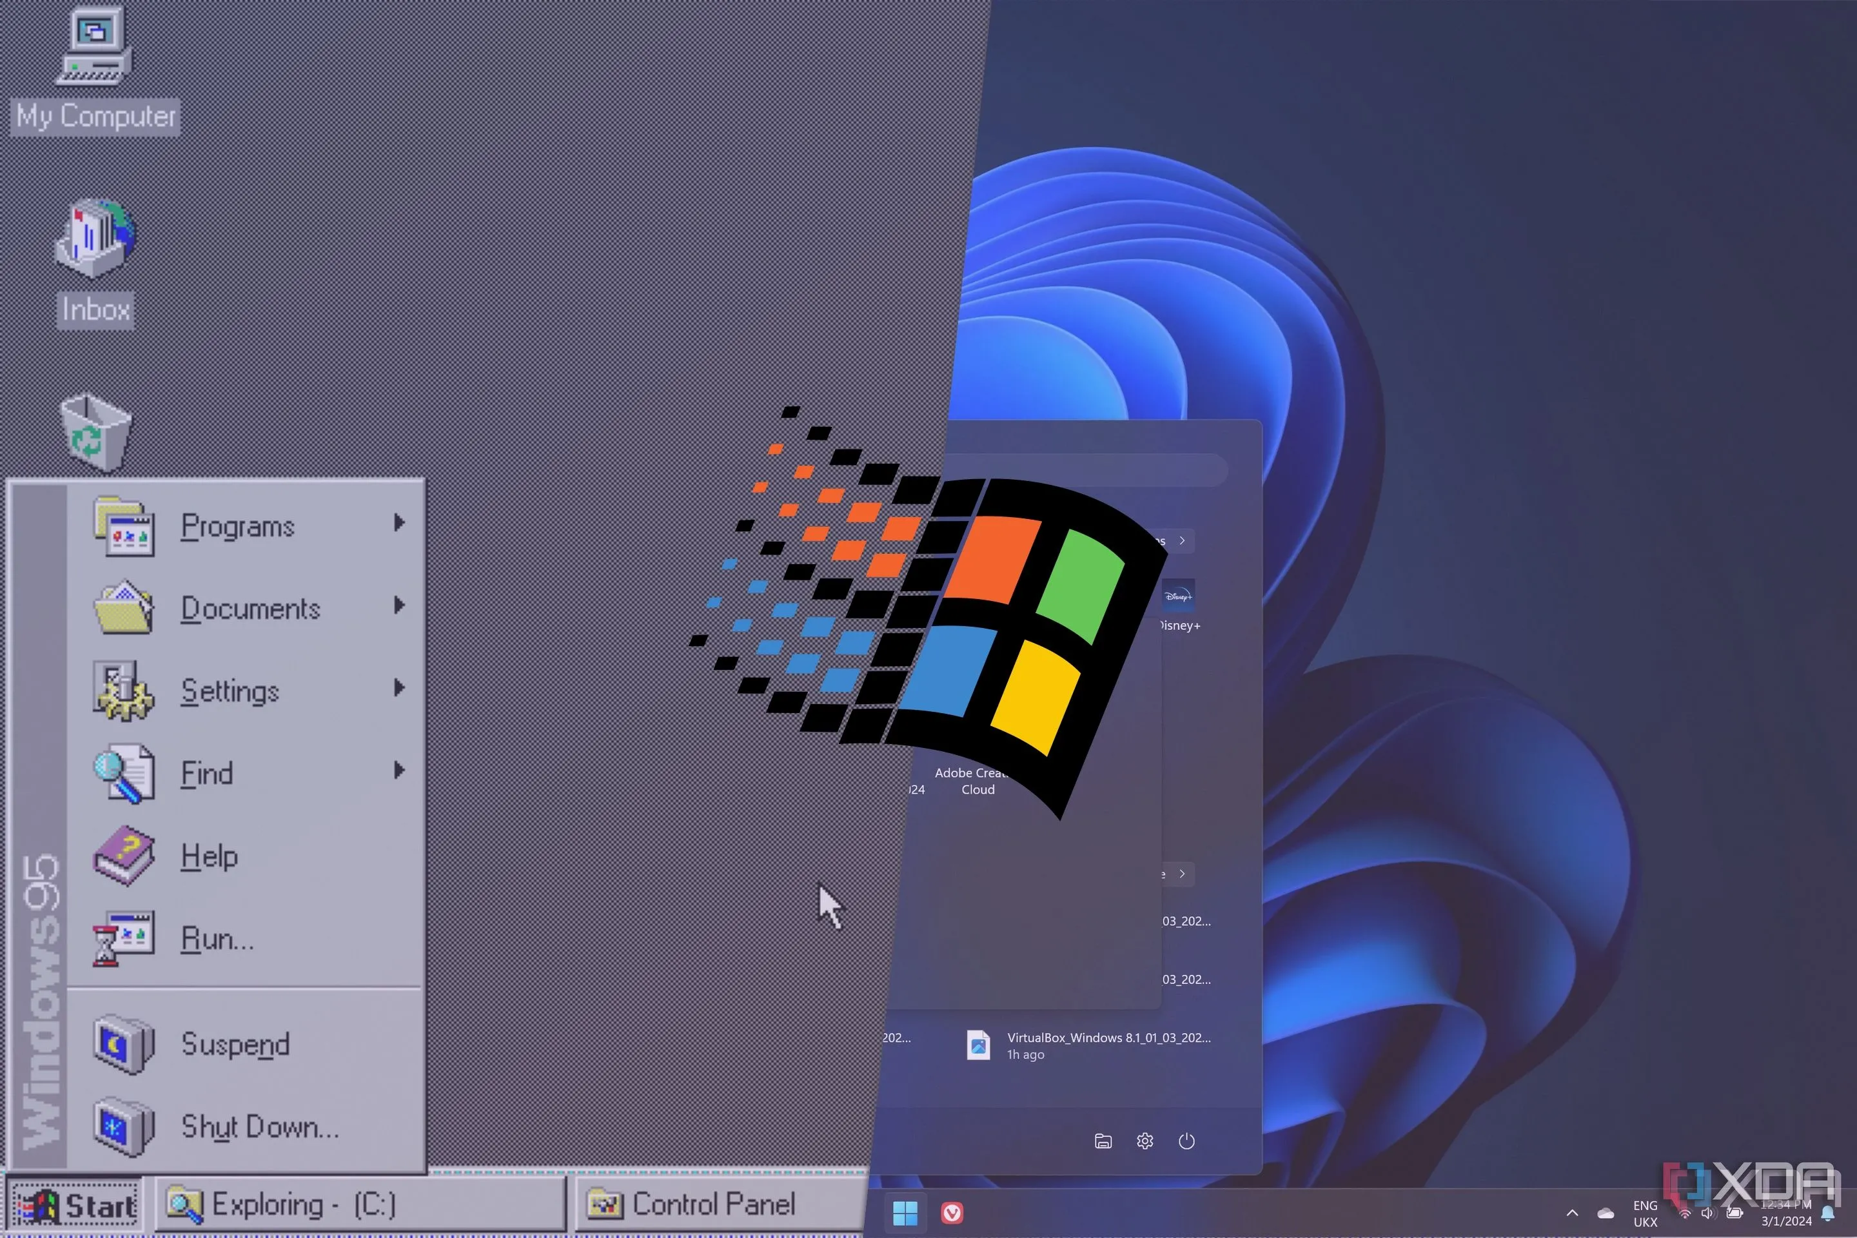Click the Power icon in Windows 11 Start menu
The image size is (1857, 1238).
coord(1186,1141)
